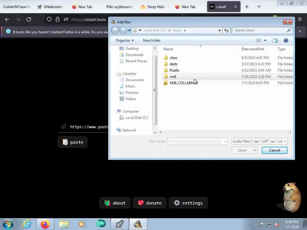Change the file view icon
Viewport: 307px width, 230px height.
pos(259,40)
